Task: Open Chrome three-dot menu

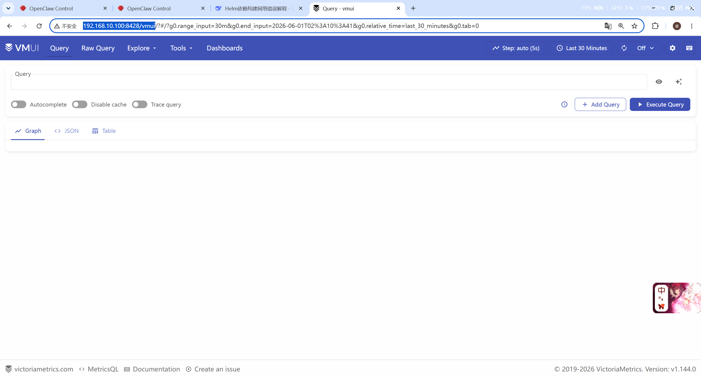Action: click(692, 26)
